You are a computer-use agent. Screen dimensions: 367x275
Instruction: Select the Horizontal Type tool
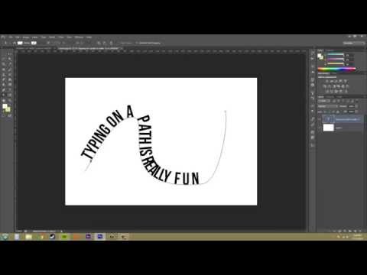9,89
